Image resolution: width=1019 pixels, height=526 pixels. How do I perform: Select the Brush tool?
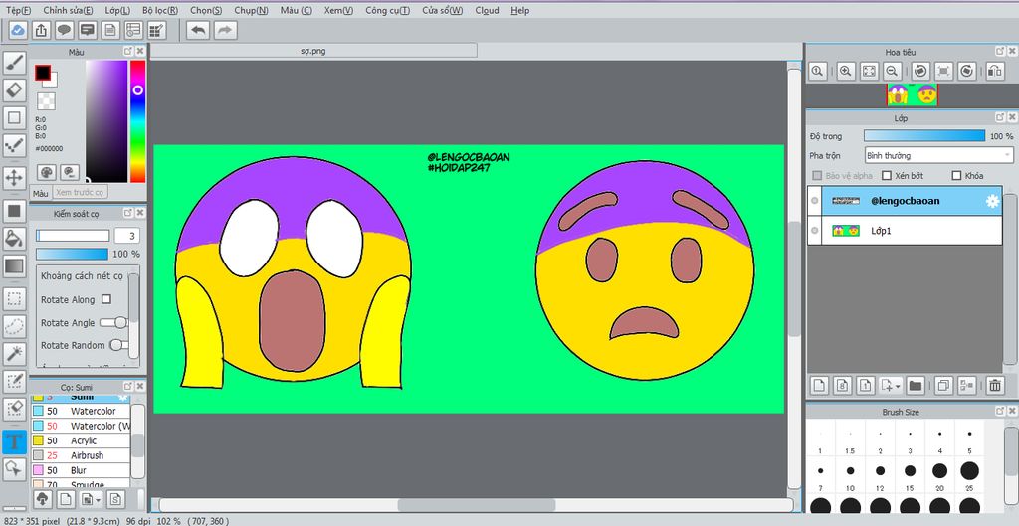tap(14, 63)
